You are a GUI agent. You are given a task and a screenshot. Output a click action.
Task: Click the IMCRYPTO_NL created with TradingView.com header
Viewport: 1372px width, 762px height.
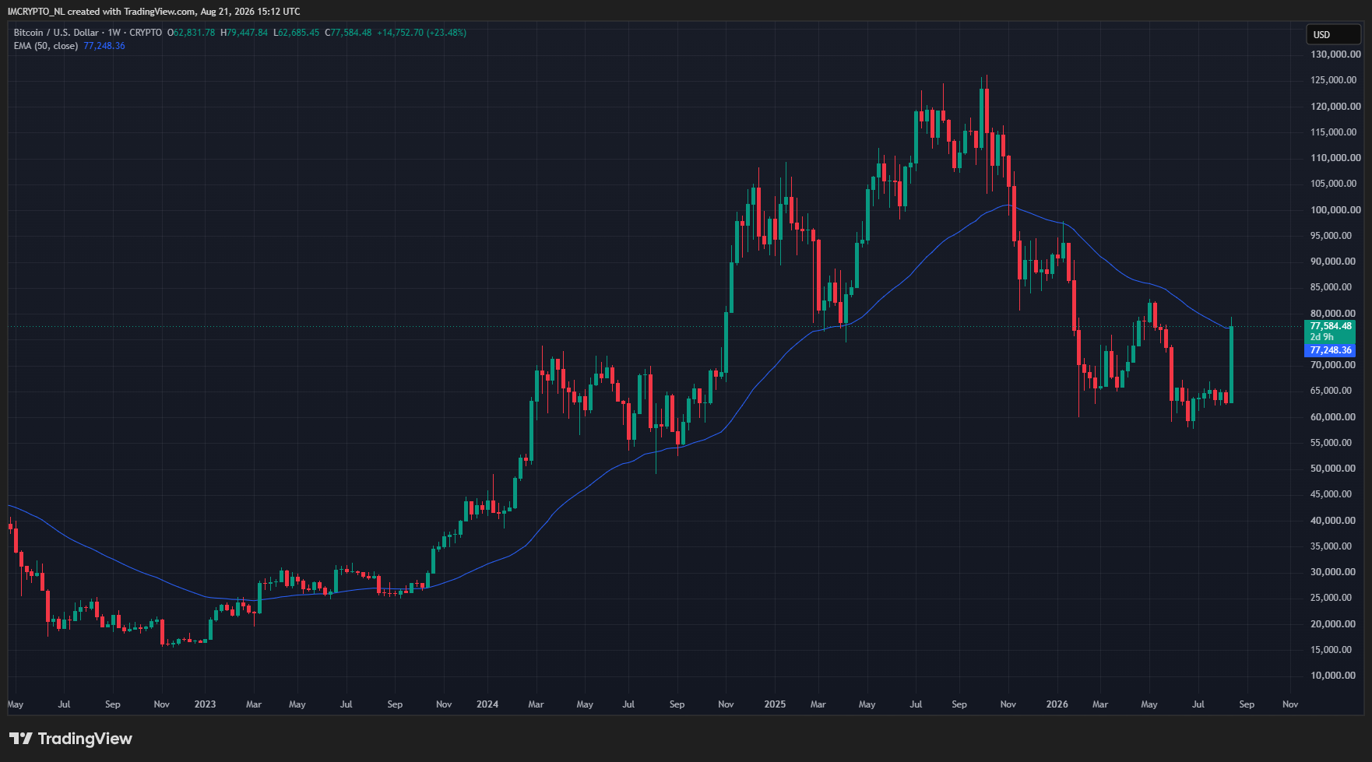tap(153, 12)
